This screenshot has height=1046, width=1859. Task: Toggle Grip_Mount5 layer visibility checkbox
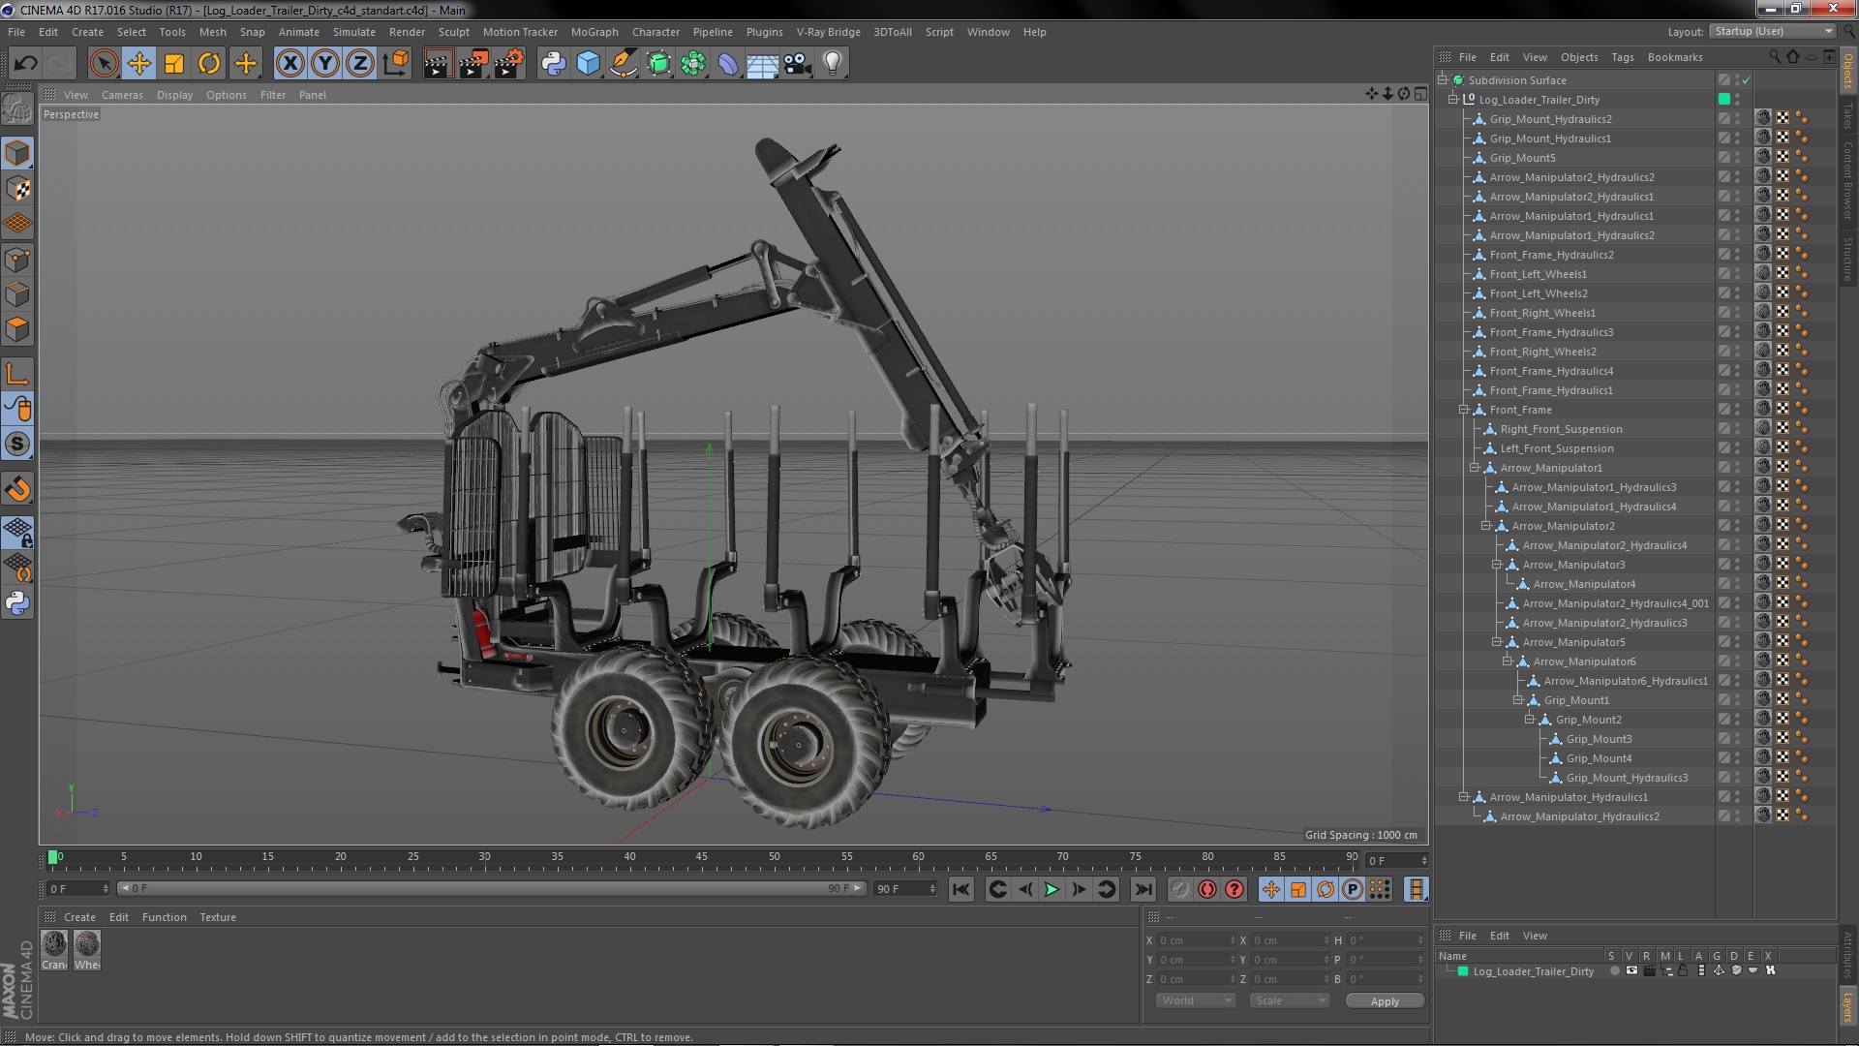[x=1723, y=158]
